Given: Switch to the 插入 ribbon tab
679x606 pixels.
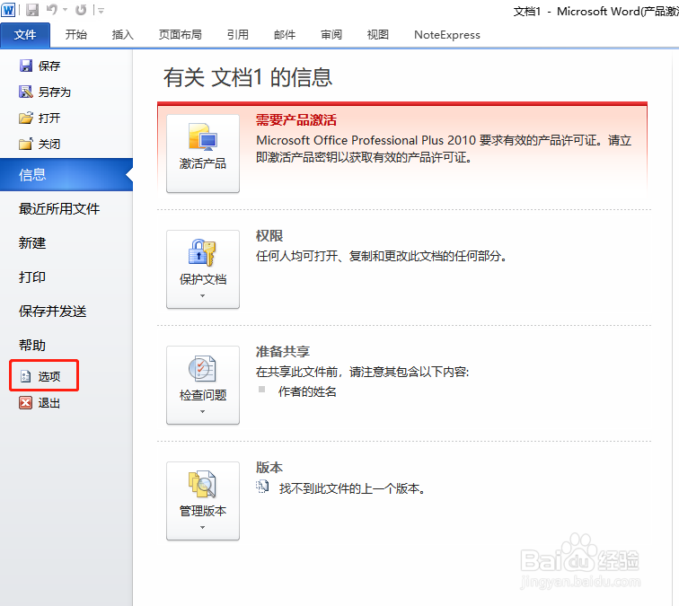Looking at the screenshot, I should [122, 35].
